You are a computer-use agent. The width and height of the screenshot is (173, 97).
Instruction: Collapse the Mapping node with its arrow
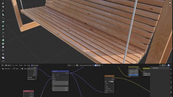pos(53,71)
